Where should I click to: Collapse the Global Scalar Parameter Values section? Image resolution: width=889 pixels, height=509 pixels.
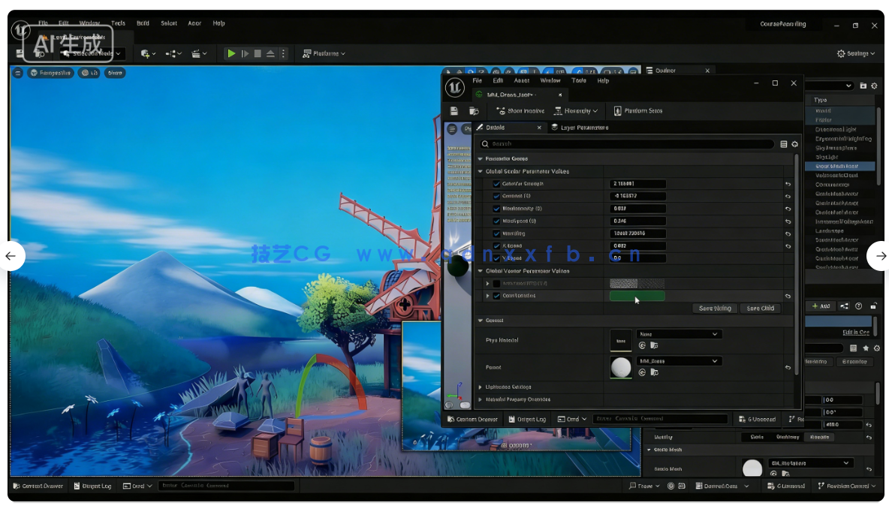coord(481,171)
